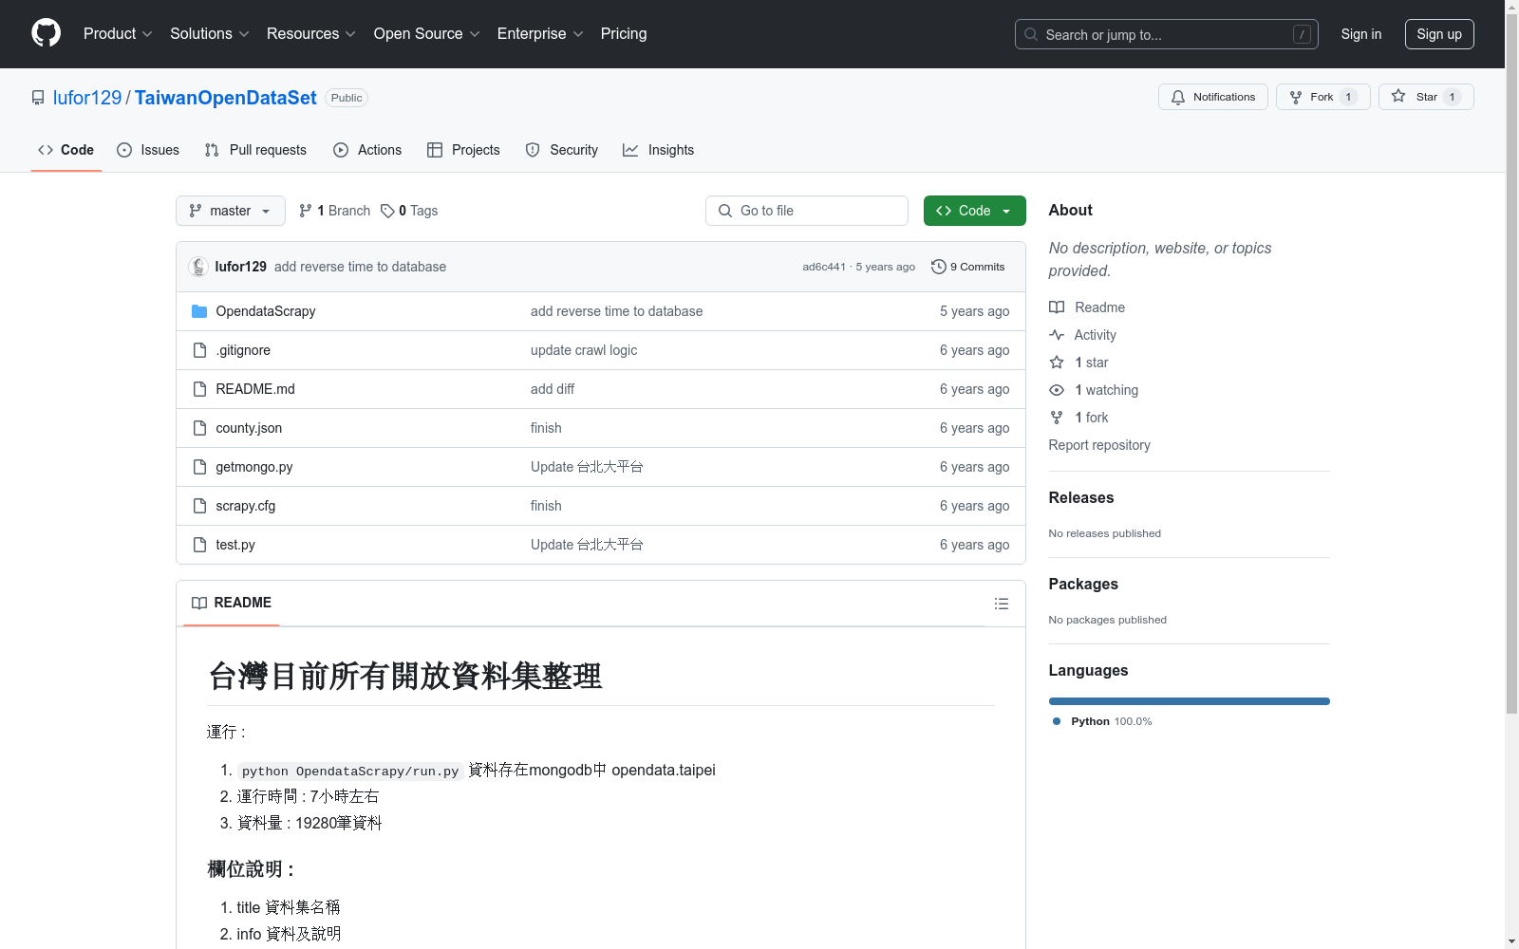This screenshot has height=949, width=1519.
Task: Click the Search or jump to field
Action: coord(1167,34)
